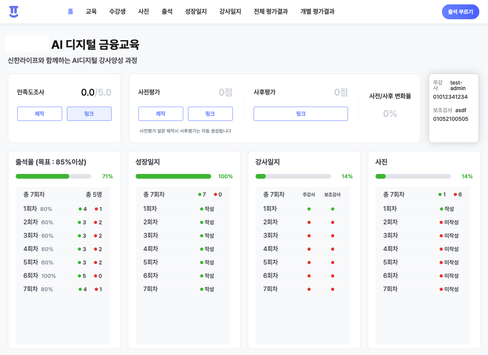Click red status dot for 2회차 보조강사
The width and height of the screenshot is (488, 355).
[333, 222]
